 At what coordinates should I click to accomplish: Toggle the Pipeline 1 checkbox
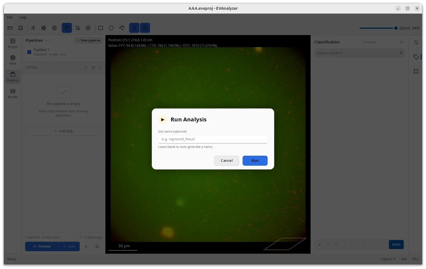click(29, 52)
